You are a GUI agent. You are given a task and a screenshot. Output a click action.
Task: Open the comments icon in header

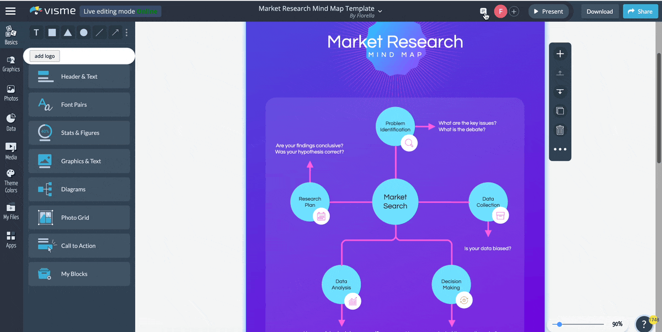point(483,12)
